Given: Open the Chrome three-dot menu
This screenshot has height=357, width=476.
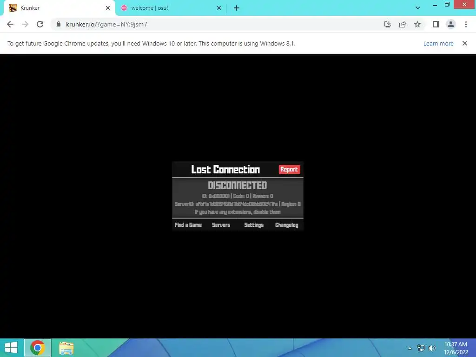Looking at the screenshot, I should (466, 24).
